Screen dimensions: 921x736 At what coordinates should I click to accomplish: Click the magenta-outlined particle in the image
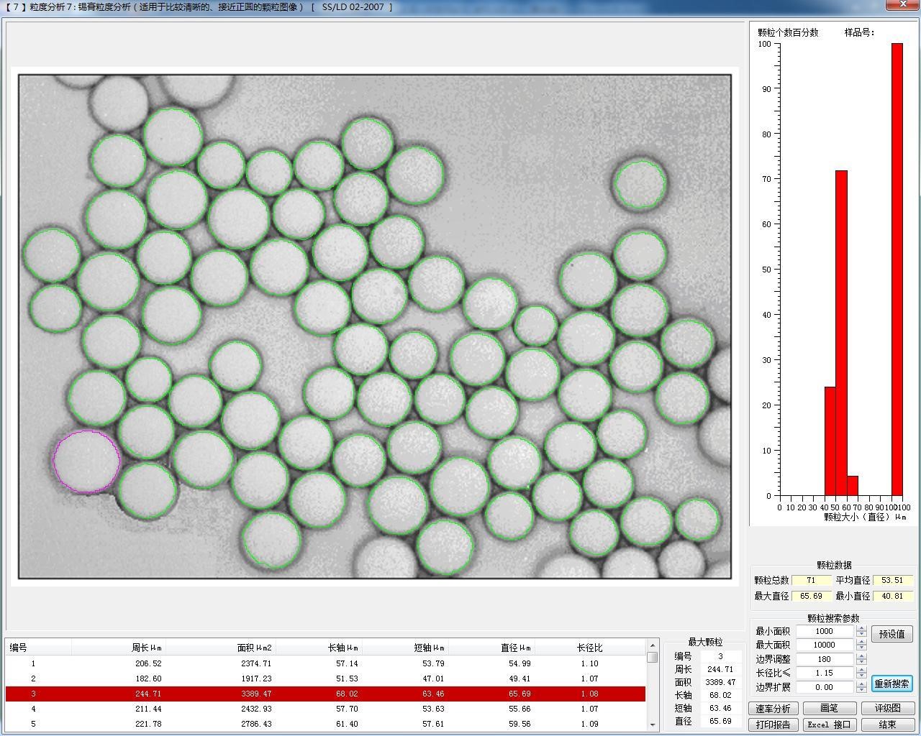(x=86, y=461)
